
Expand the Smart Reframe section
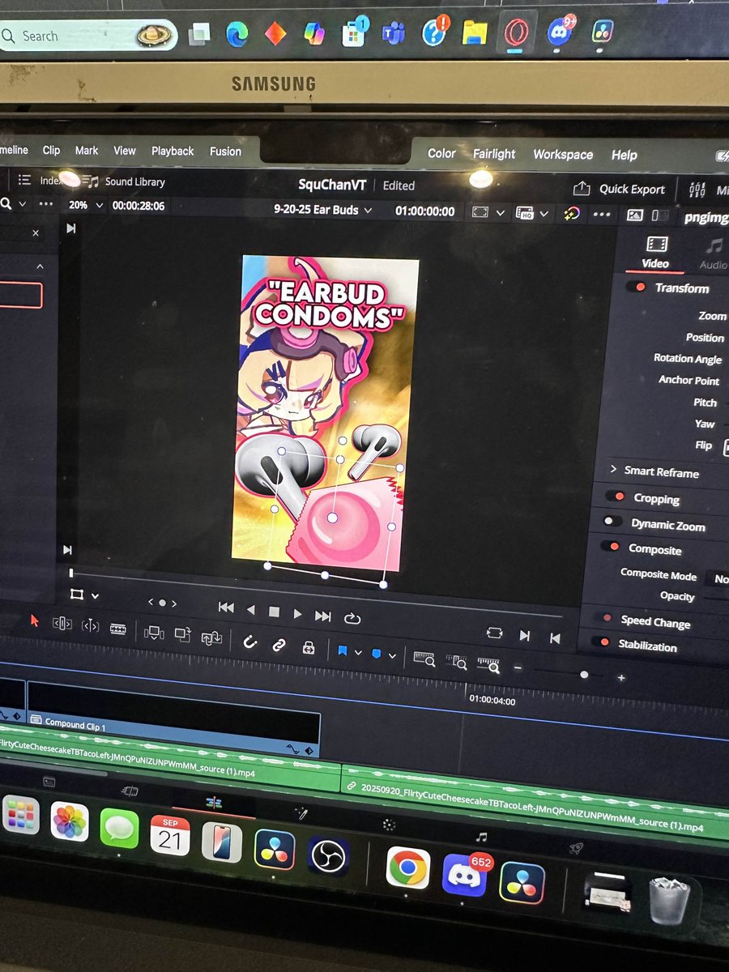pos(613,469)
